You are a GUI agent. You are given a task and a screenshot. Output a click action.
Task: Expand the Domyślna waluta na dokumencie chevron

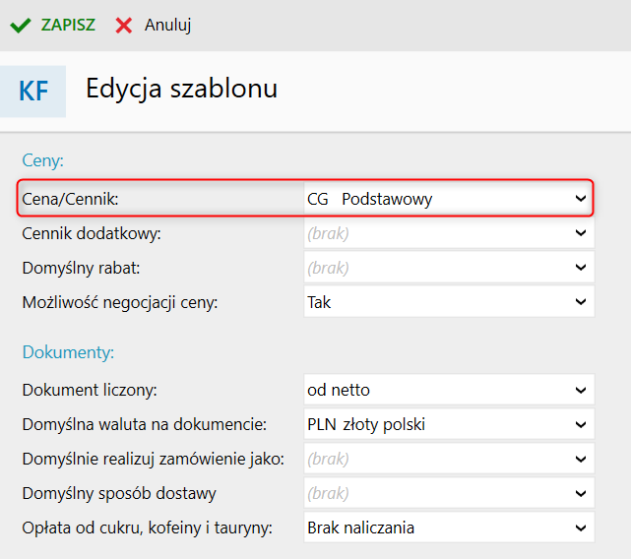580,424
